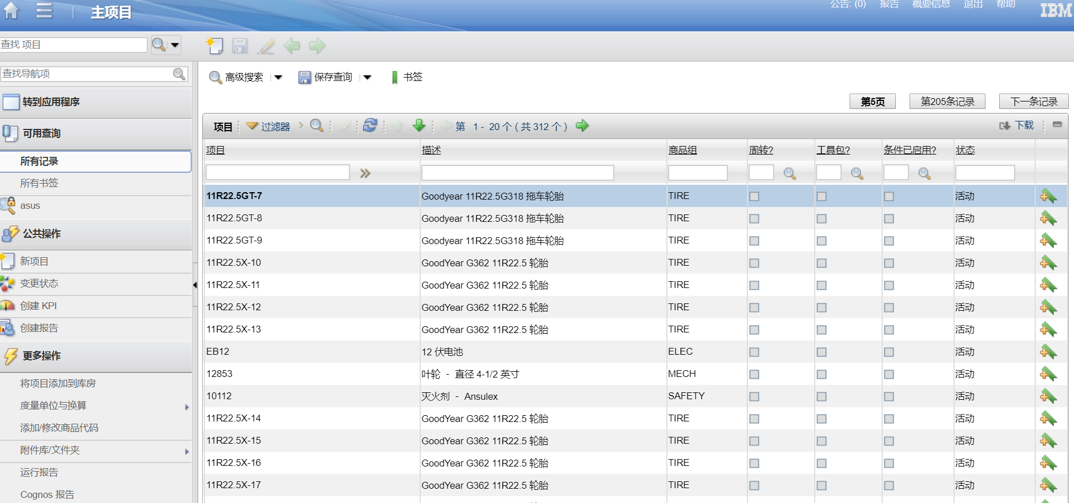Go to next page of results

pyautogui.click(x=582, y=125)
